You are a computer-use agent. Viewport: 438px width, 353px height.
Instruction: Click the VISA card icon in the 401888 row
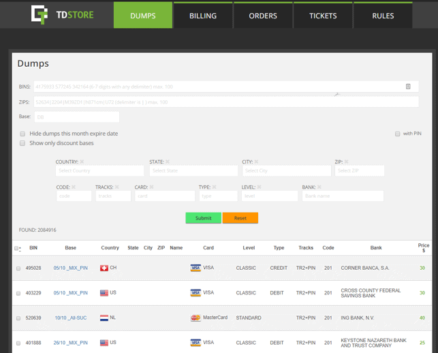click(195, 343)
